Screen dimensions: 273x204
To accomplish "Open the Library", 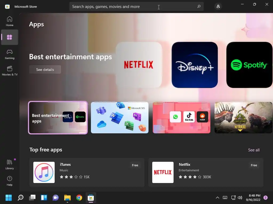I will (x=10, y=164).
